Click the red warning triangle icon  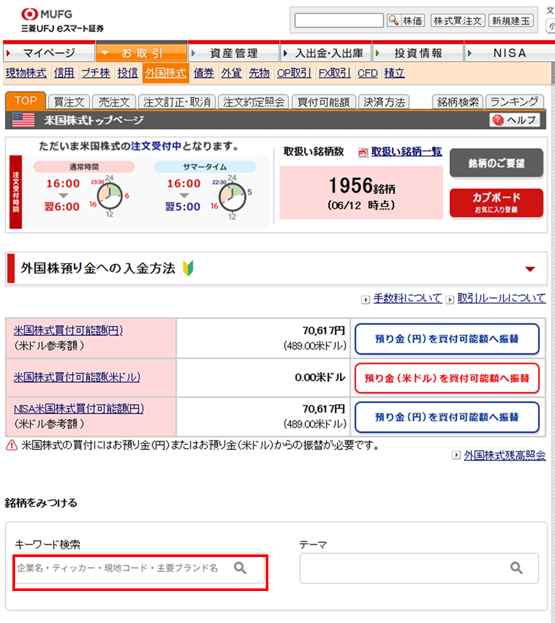pyautogui.click(x=12, y=446)
